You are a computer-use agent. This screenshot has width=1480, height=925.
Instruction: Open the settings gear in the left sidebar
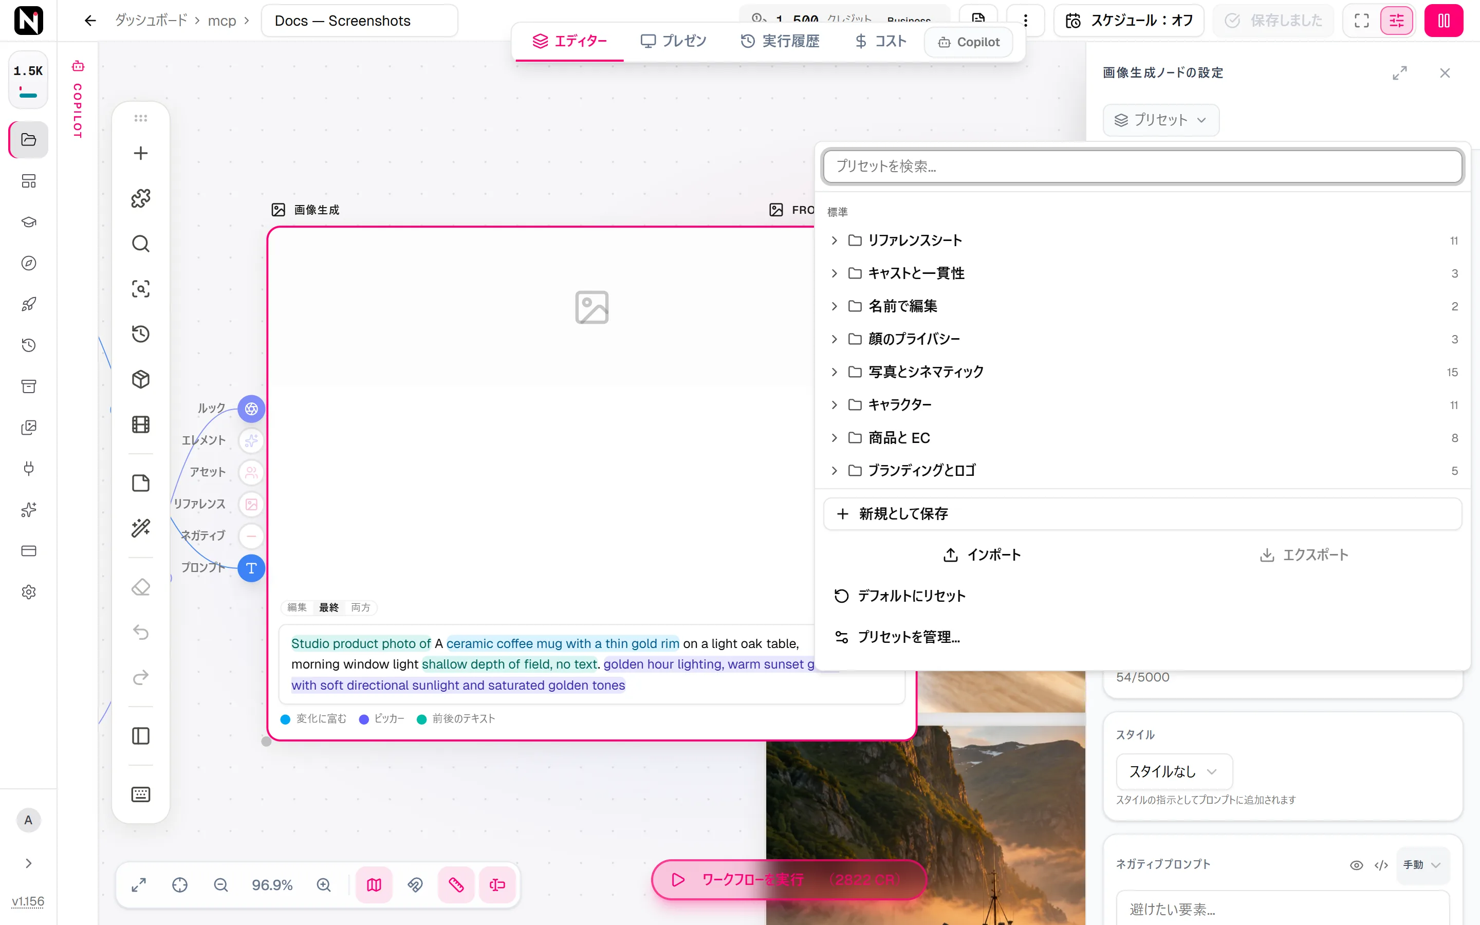[x=29, y=591]
